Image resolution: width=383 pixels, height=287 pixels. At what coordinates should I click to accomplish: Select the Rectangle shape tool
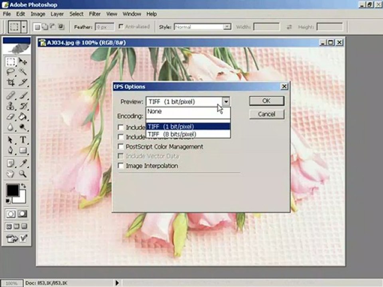coord(23,150)
